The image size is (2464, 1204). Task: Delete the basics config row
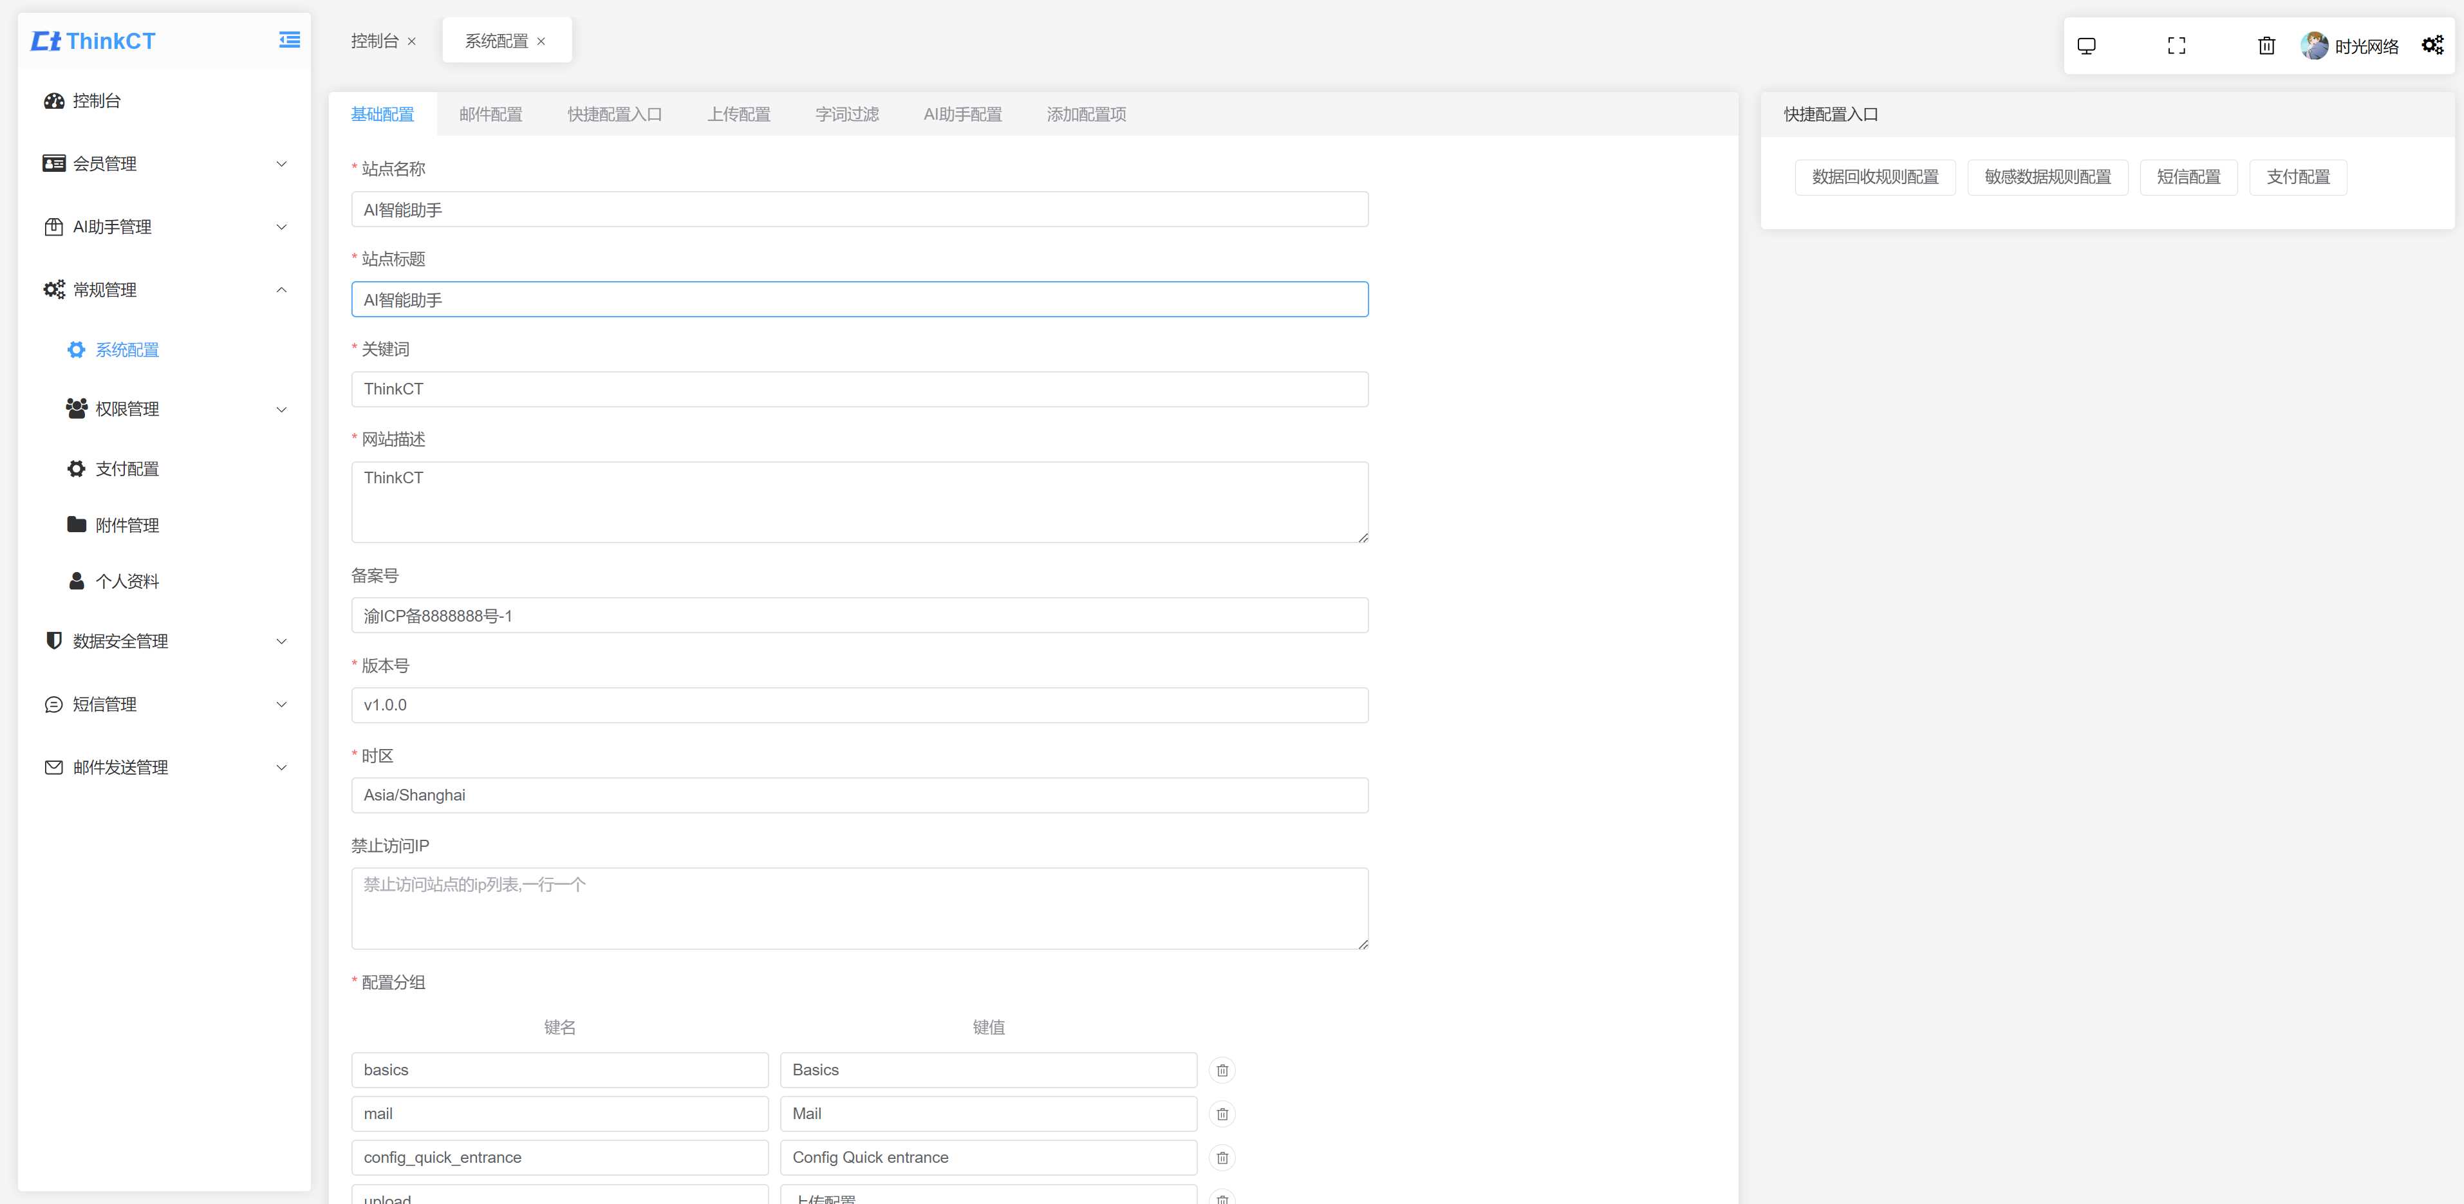1222,1069
